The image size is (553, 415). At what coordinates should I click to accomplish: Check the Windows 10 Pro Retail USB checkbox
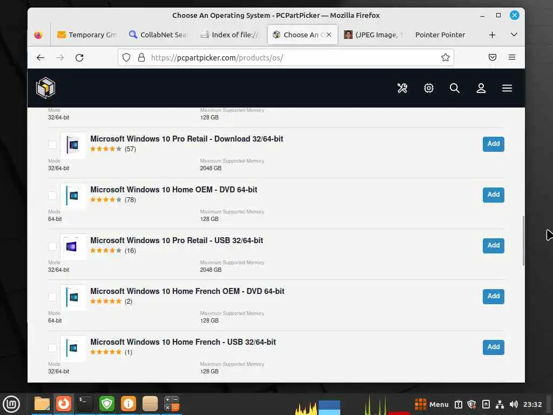52,246
